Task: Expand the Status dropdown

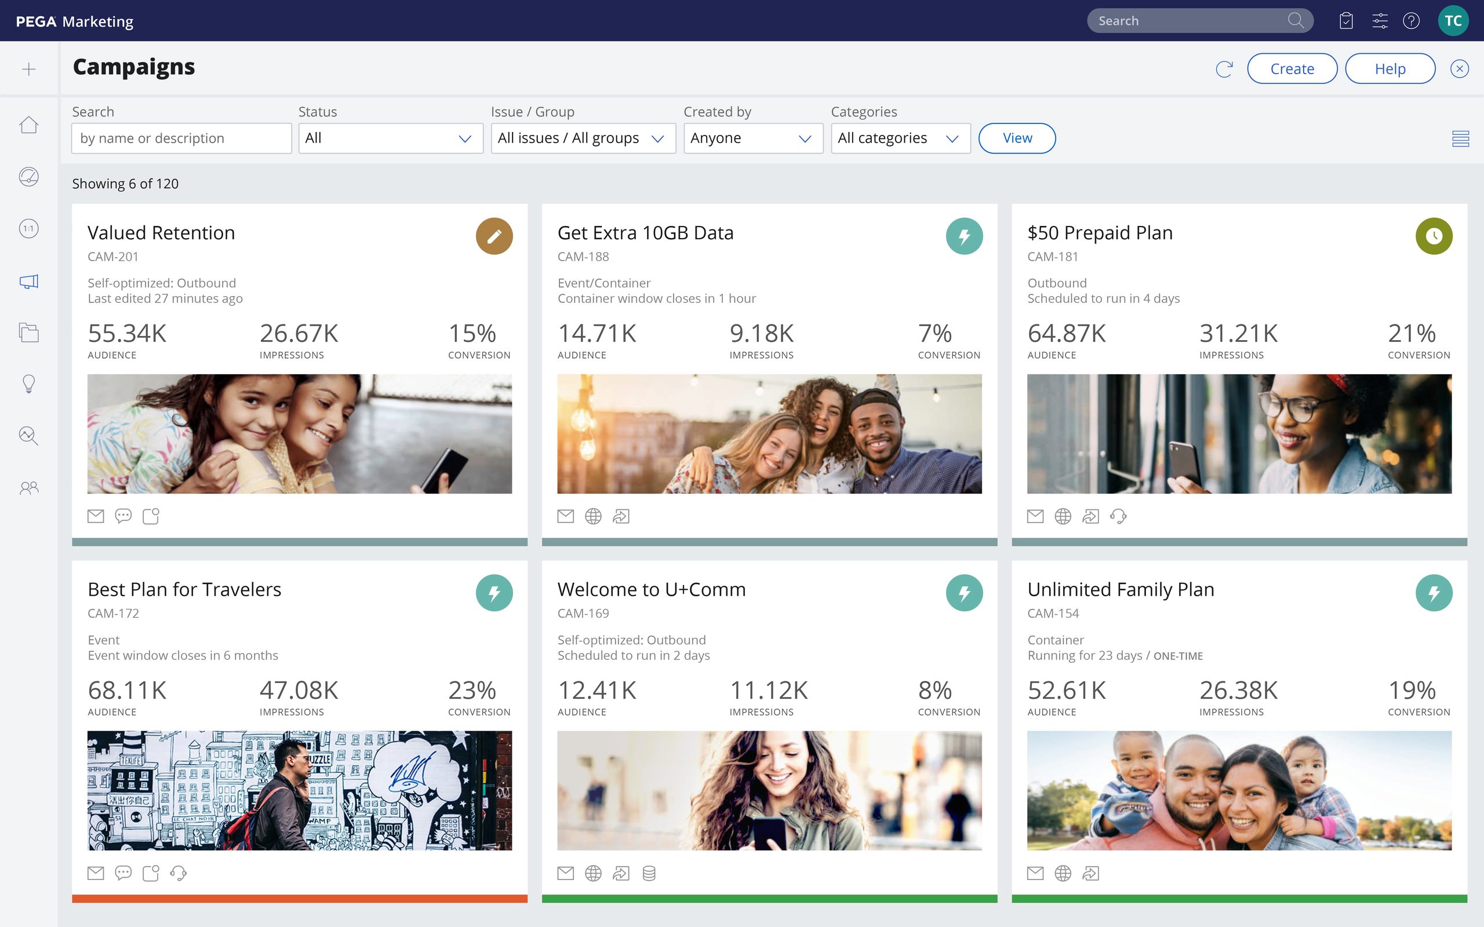Action: pyautogui.click(x=391, y=138)
